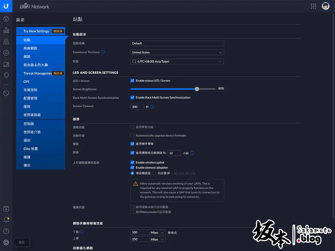Click the info icon beside Country or Territory
The height and width of the screenshot is (251, 335).
pyautogui.click(x=103, y=52)
